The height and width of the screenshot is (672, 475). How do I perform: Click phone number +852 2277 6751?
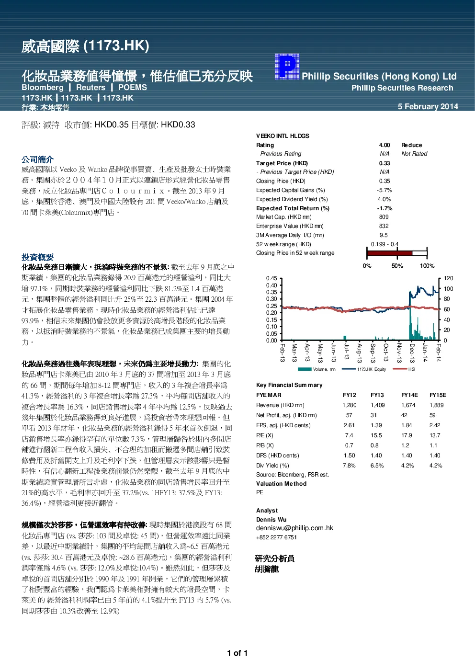(x=276, y=537)
